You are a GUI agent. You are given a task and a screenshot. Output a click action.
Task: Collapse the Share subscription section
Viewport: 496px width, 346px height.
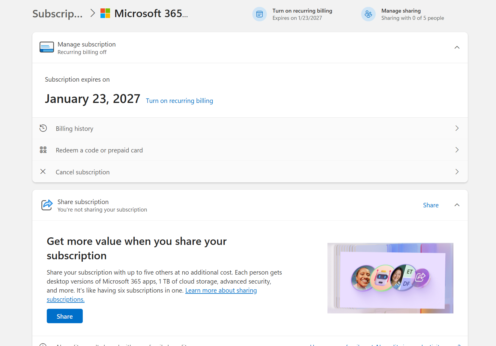(457, 205)
